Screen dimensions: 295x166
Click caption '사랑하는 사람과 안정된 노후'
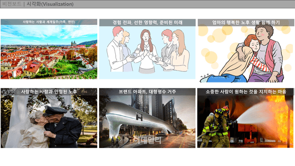point(49,92)
